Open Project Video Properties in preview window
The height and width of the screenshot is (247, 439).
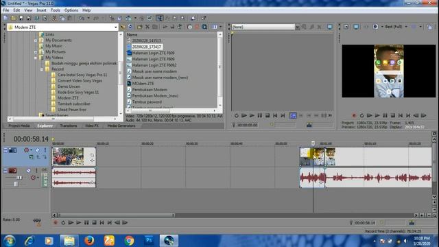point(346,27)
